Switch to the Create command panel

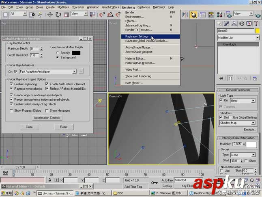coord(219,24)
